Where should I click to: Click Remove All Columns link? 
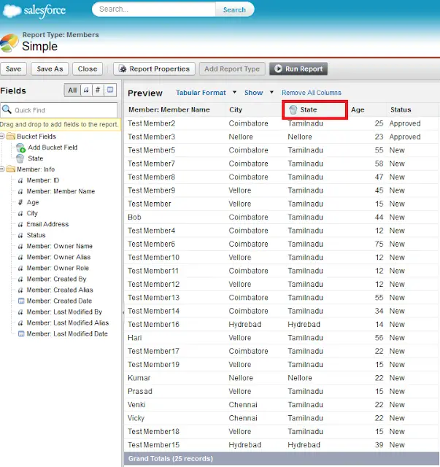[x=312, y=93]
